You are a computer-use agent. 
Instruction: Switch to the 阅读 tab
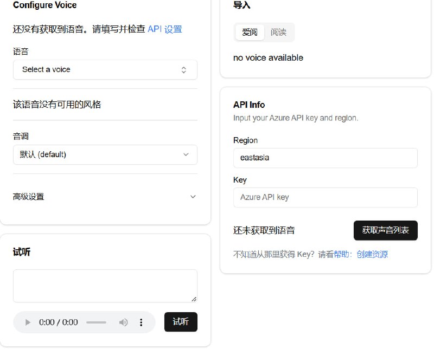[279, 32]
